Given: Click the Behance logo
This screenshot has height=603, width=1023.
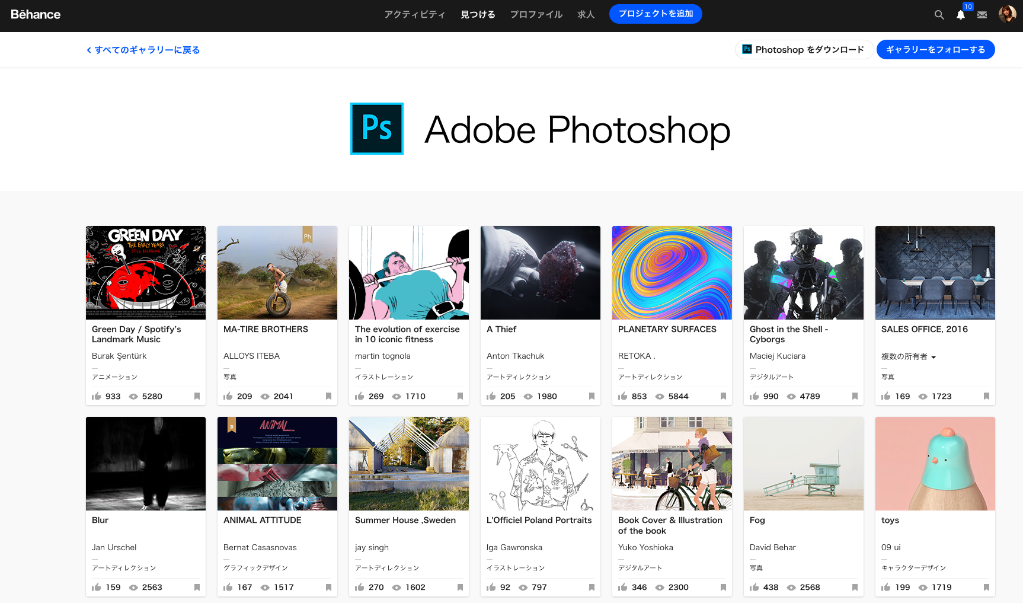Looking at the screenshot, I should [36, 14].
